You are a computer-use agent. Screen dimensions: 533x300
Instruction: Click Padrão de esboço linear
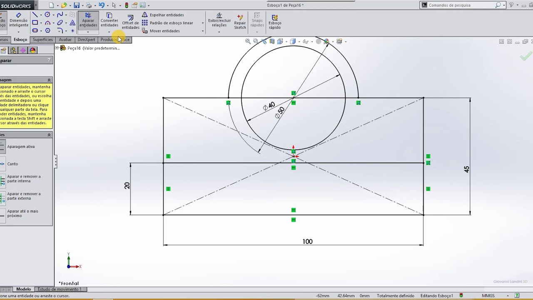[167, 23]
